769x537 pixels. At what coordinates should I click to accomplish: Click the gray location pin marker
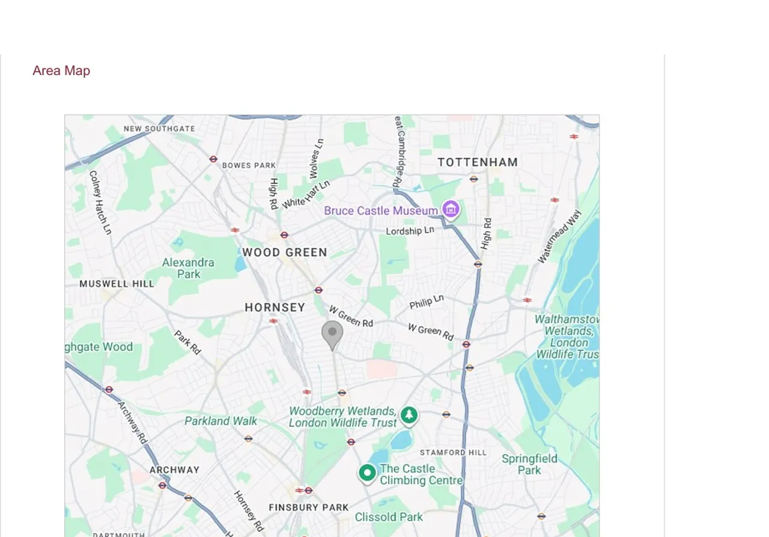[332, 335]
